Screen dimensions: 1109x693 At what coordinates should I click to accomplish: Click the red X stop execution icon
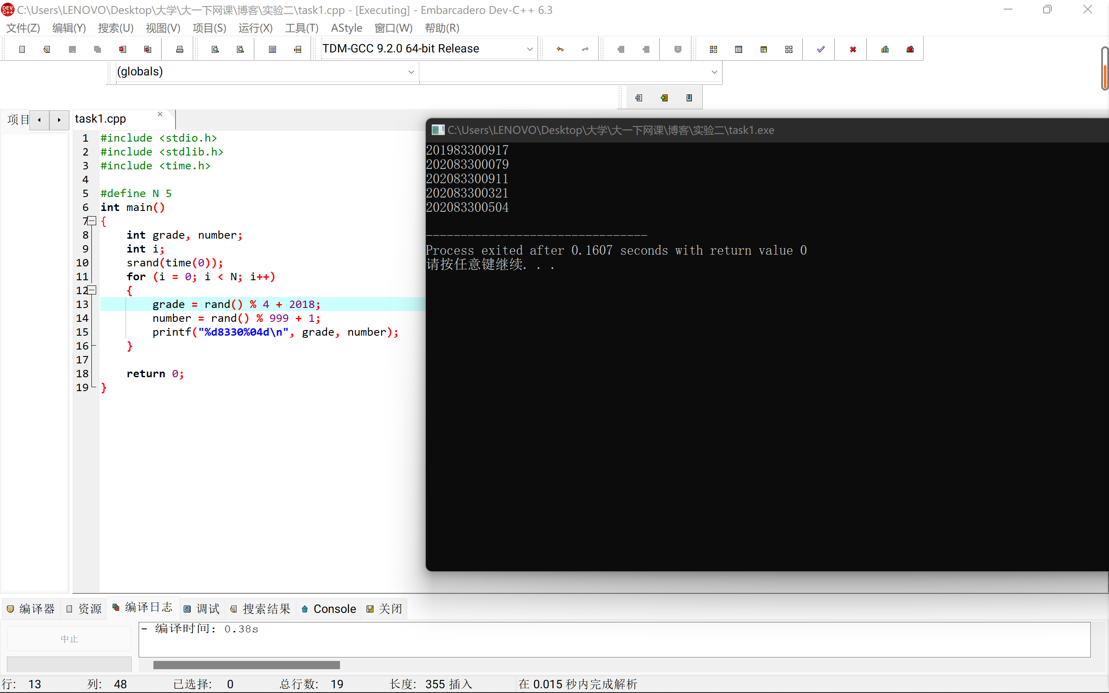coord(853,49)
